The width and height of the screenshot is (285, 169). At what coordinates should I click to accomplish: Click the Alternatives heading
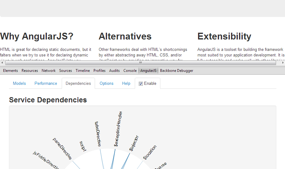tap(125, 36)
